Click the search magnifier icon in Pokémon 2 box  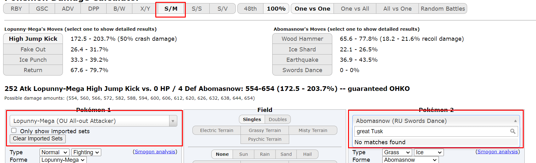(512, 131)
